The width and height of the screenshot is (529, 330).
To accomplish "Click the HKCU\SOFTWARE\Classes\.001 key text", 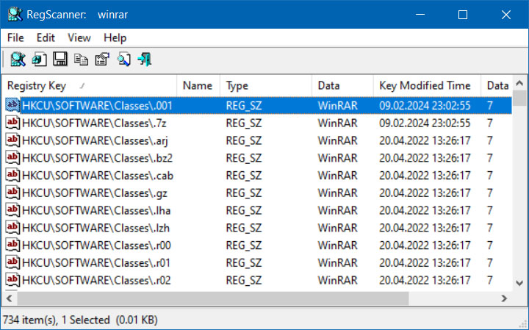I will click(x=97, y=106).
